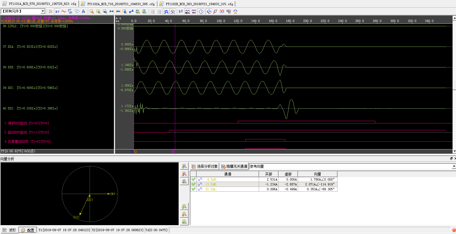Click the red zoom out magnifier icon

tap(92, 11)
